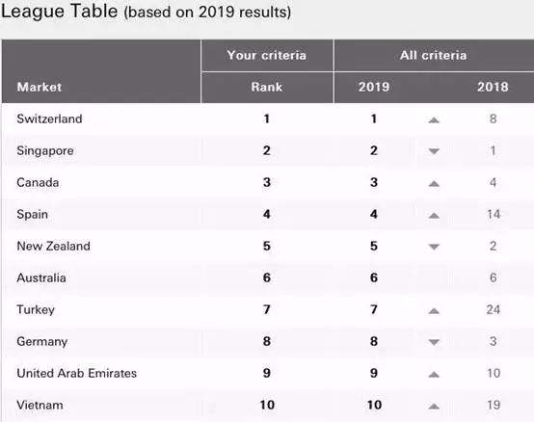This screenshot has width=534, height=422.
Task: Sort by the Market column header
Action: pyautogui.click(x=40, y=87)
